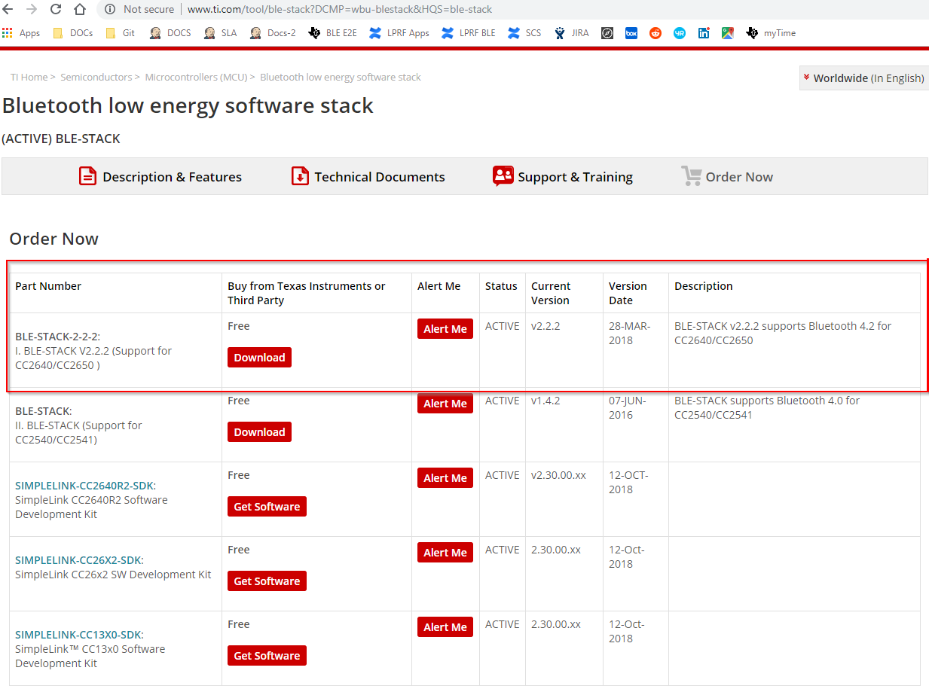Click the site info icon beside Not secure
Image resolution: width=929 pixels, height=695 pixels.
110,10
